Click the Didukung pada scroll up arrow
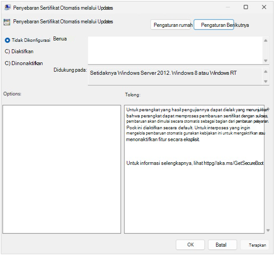The image size is (274, 255). pyautogui.click(x=266, y=71)
